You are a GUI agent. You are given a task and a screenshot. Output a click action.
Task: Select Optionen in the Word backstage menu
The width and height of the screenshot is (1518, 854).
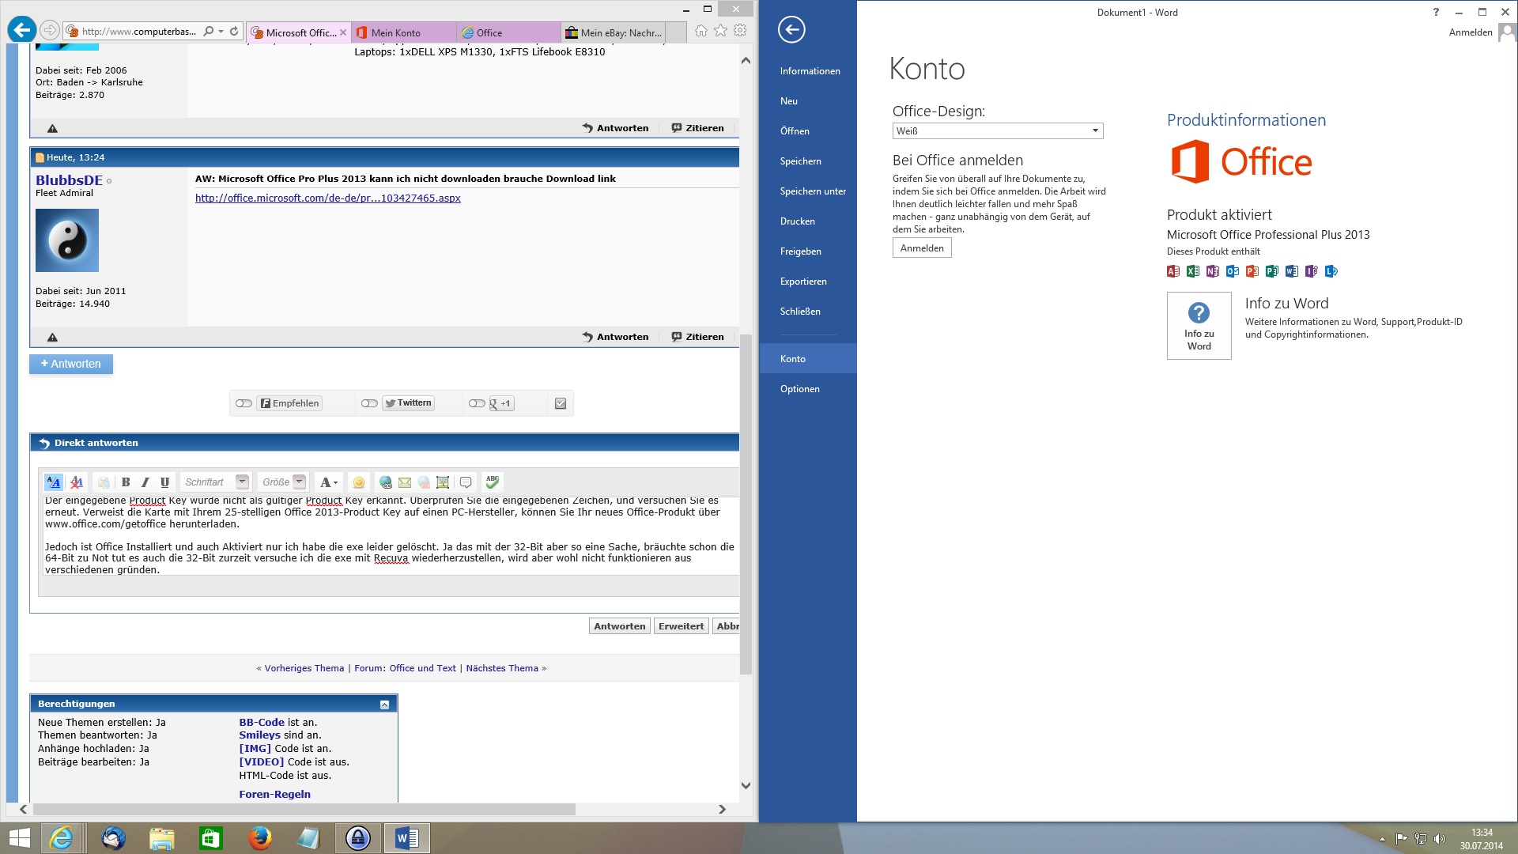(x=799, y=389)
